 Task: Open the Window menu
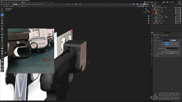[14, 2]
